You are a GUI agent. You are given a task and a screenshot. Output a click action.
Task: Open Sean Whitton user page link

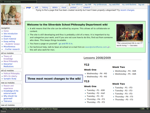click(x=77, y=5)
